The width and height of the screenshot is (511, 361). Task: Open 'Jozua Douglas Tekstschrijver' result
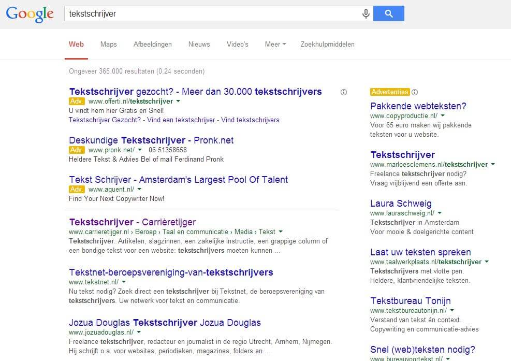165,323
